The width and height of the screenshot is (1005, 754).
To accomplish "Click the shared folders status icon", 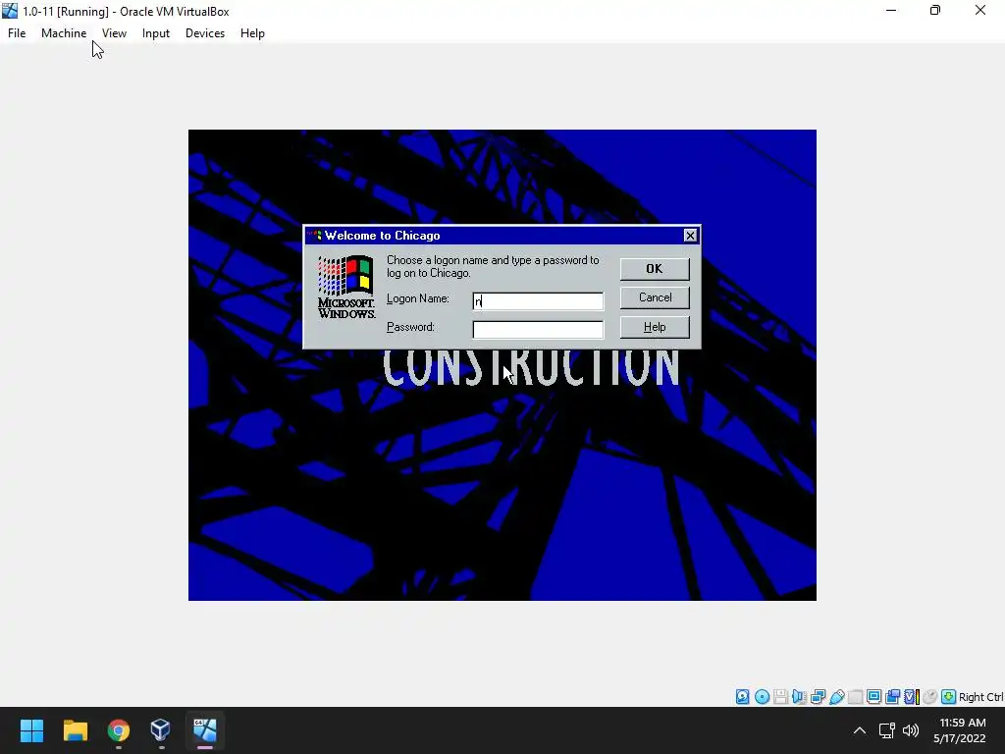I will 855,697.
